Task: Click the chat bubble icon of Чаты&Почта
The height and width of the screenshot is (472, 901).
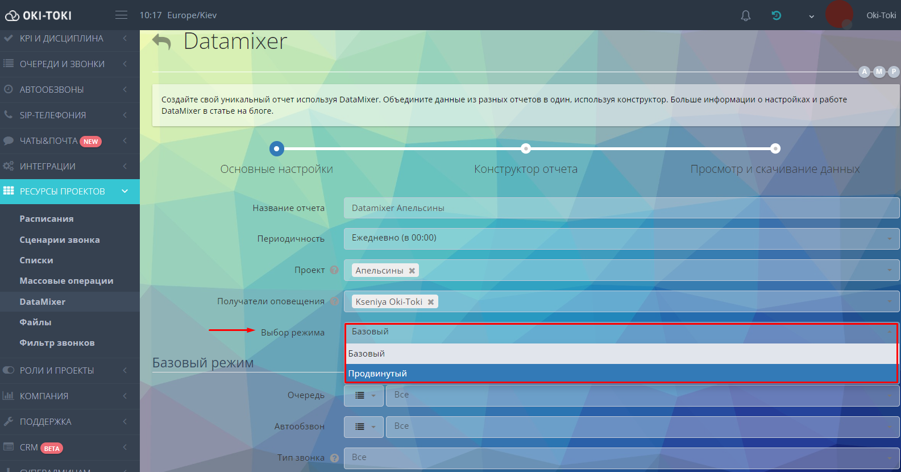Action: (x=9, y=140)
